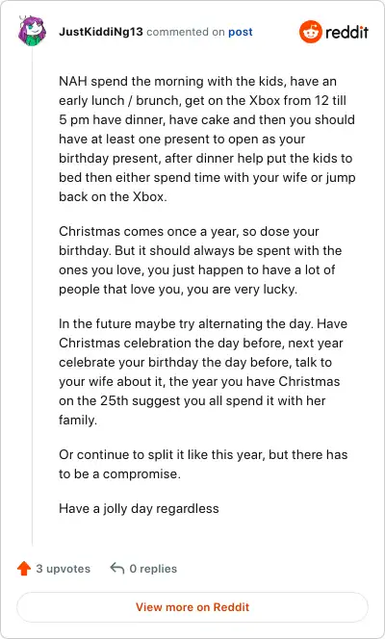Click JustKiddiNg13's purple-haired avatar

[32, 31]
